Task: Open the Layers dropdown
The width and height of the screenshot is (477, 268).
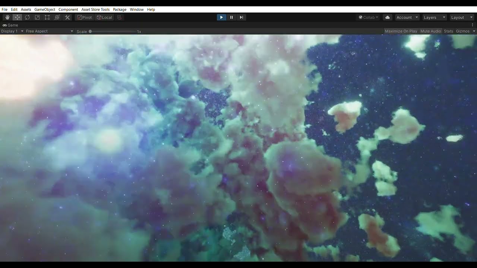Action: coord(434,17)
